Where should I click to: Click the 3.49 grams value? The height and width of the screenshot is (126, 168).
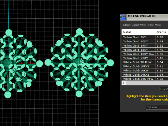160,41
